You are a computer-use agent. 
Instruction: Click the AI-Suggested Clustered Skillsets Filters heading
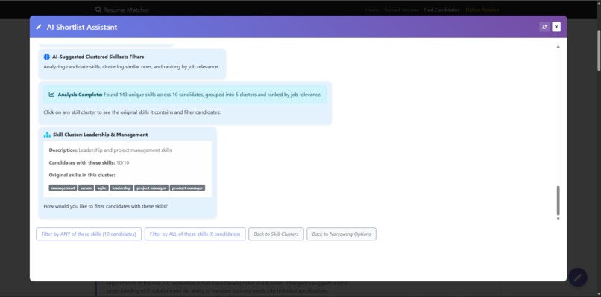click(x=98, y=57)
